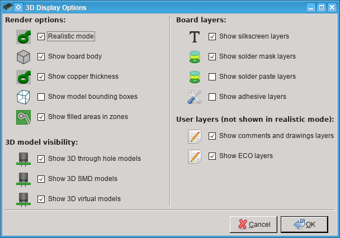Uncheck Show comments and drawings layers
Screen dimensions: 340x238
pos(212,136)
